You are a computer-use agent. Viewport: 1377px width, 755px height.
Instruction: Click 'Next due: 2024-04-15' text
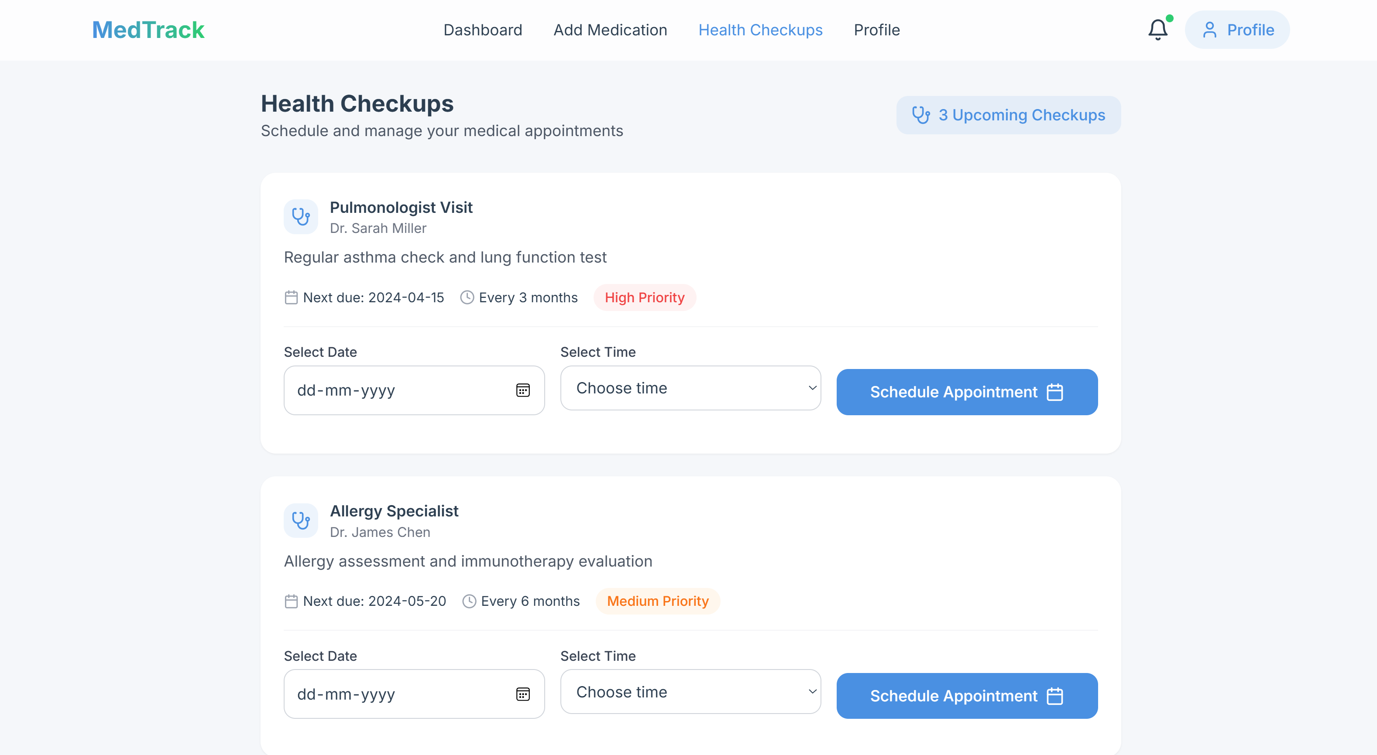tap(374, 297)
